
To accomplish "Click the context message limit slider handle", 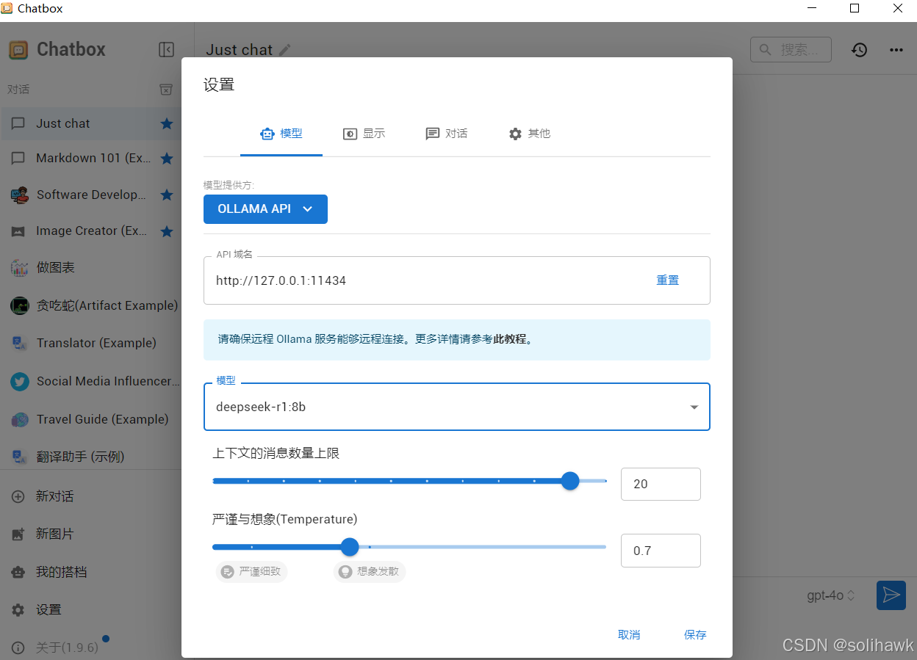I will tap(570, 481).
